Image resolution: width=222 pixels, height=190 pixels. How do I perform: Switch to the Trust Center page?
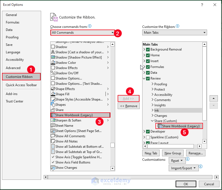click(14, 101)
